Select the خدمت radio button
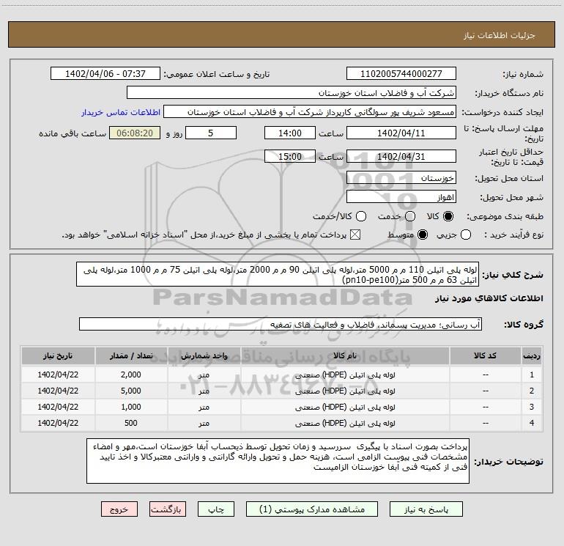The image size is (564, 546). tap(410, 216)
